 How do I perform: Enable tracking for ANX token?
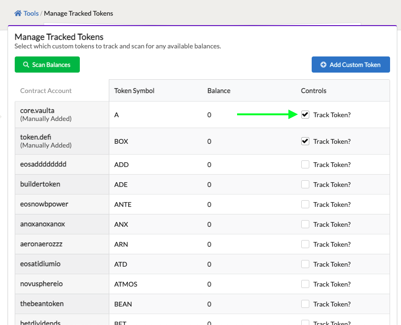305,224
